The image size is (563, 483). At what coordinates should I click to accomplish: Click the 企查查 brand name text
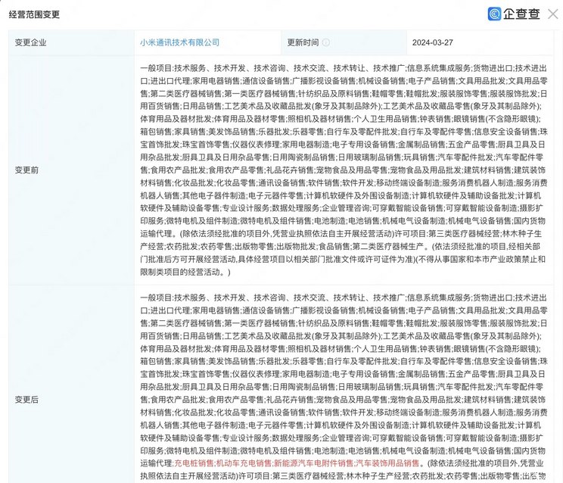(x=520, y=14)
